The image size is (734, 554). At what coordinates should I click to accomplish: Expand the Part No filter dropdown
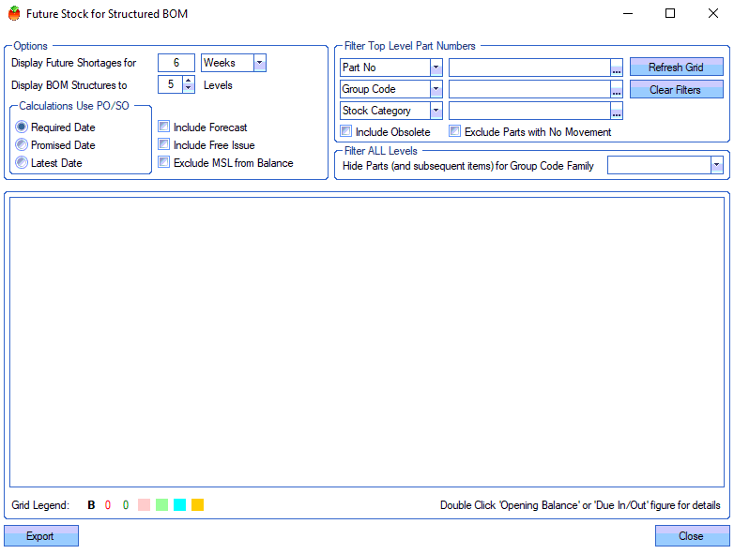coord(436,67)
